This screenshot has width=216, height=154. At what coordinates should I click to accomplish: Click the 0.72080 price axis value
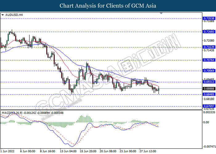[x=209, y=41]
